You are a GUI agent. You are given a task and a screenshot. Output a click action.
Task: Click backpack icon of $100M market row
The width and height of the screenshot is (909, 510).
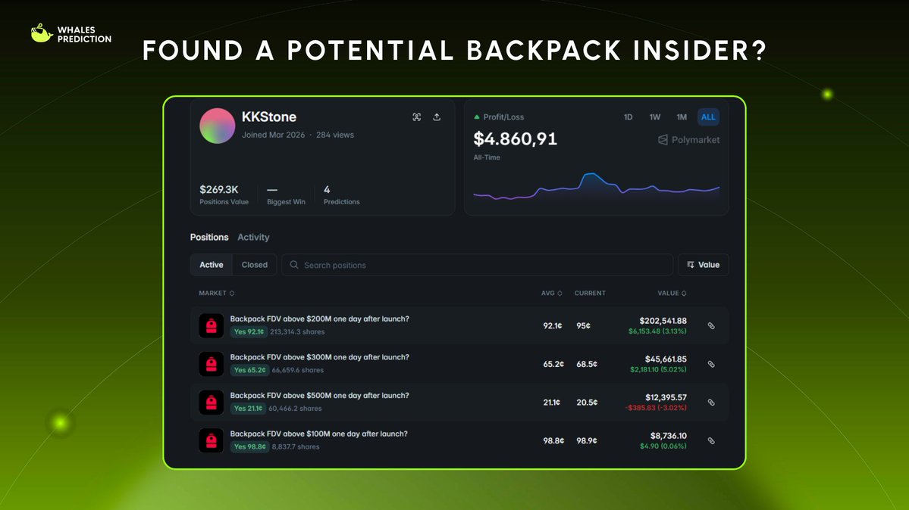[211, 440]
